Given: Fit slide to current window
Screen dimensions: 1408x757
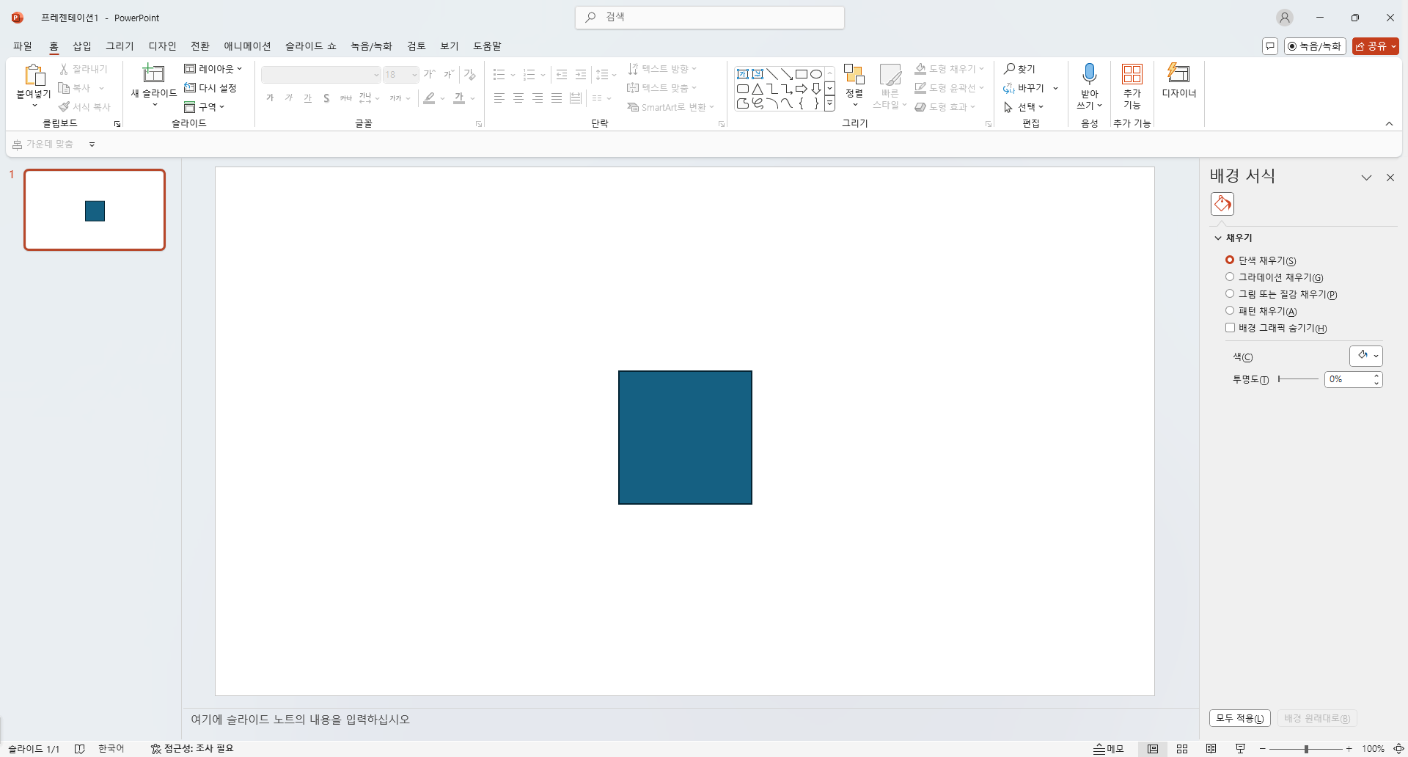Looking at the screenshot, I should [x=1398, y=749].
